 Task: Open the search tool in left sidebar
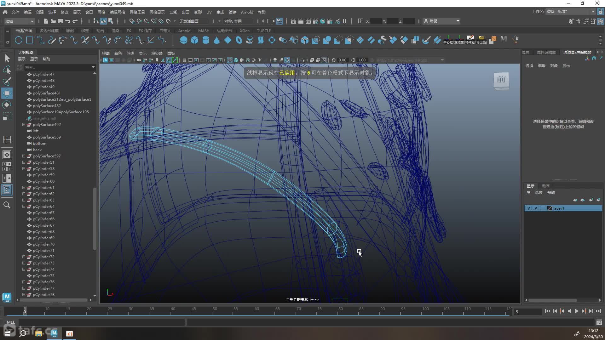[7, 205]
